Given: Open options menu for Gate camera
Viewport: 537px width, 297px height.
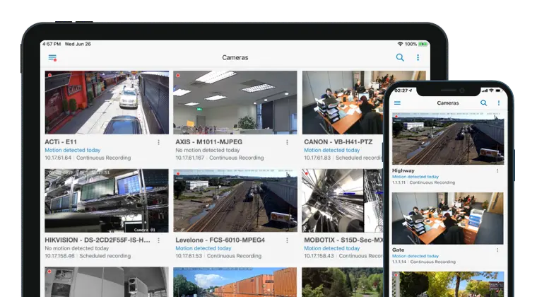Looking at the screenshot, I should [x=497, y=250].
